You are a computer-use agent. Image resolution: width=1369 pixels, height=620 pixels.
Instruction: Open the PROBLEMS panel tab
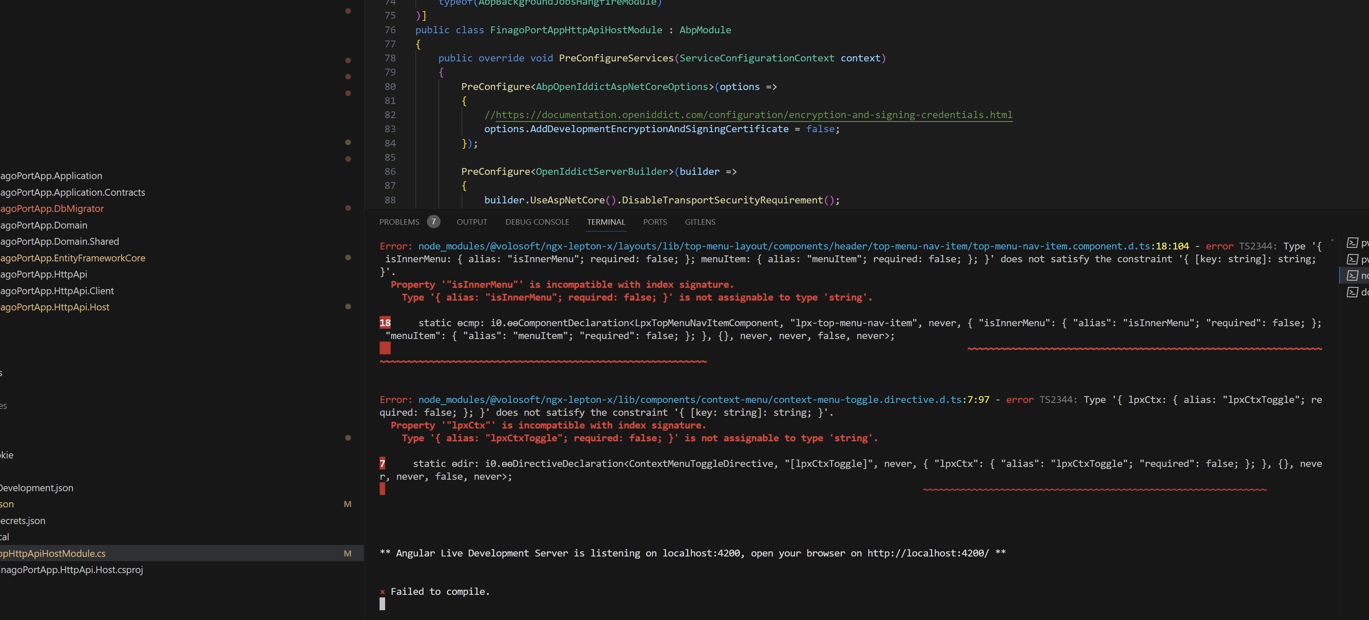coord(399,222)
